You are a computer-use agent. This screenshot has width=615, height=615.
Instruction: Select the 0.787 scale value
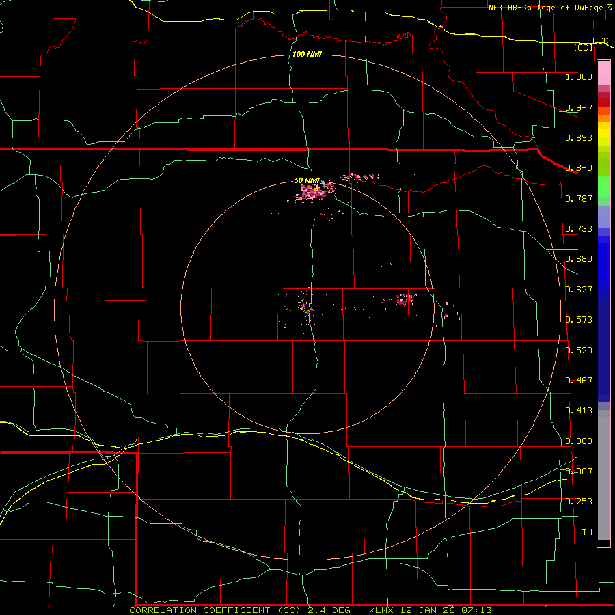pyautogui.click(x=579, y=198)
